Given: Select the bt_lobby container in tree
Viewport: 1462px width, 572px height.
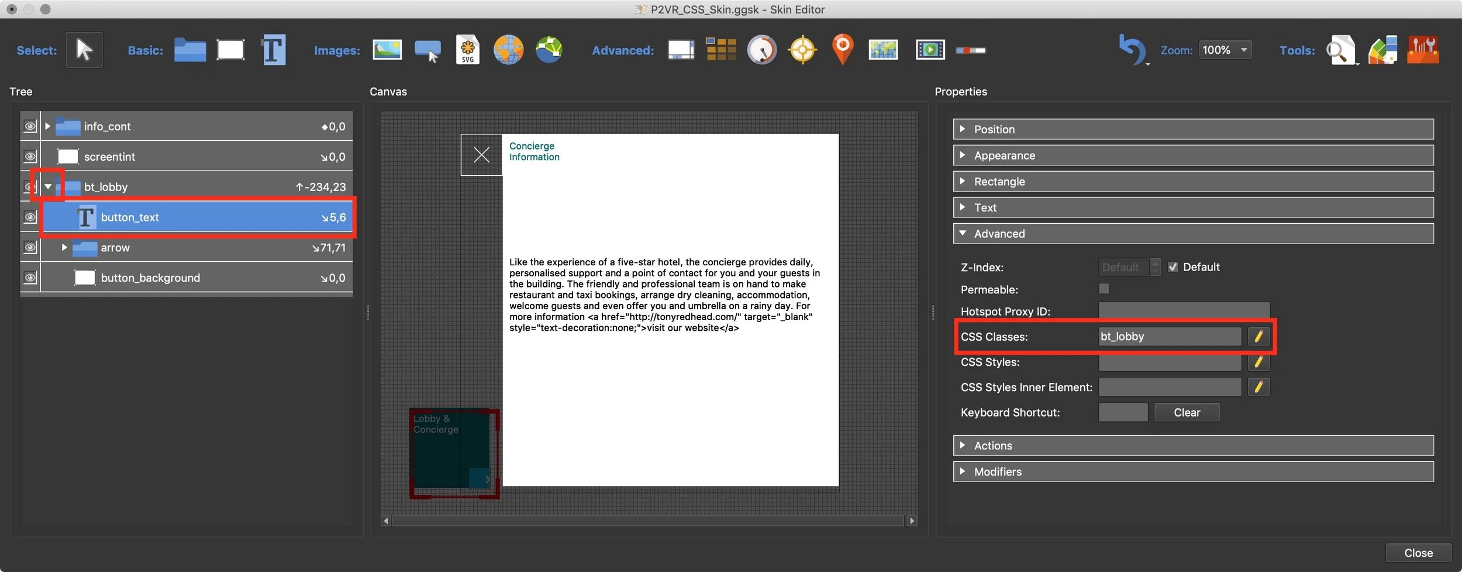Looking at the screenshot, I should click(197, 187).
